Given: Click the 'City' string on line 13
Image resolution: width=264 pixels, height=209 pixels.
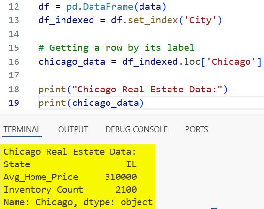Looking at the screenshot, I should tap(200, 20).
